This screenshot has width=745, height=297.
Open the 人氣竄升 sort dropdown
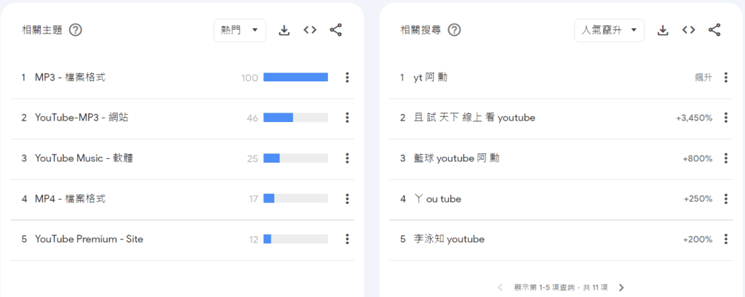point(609,30)
